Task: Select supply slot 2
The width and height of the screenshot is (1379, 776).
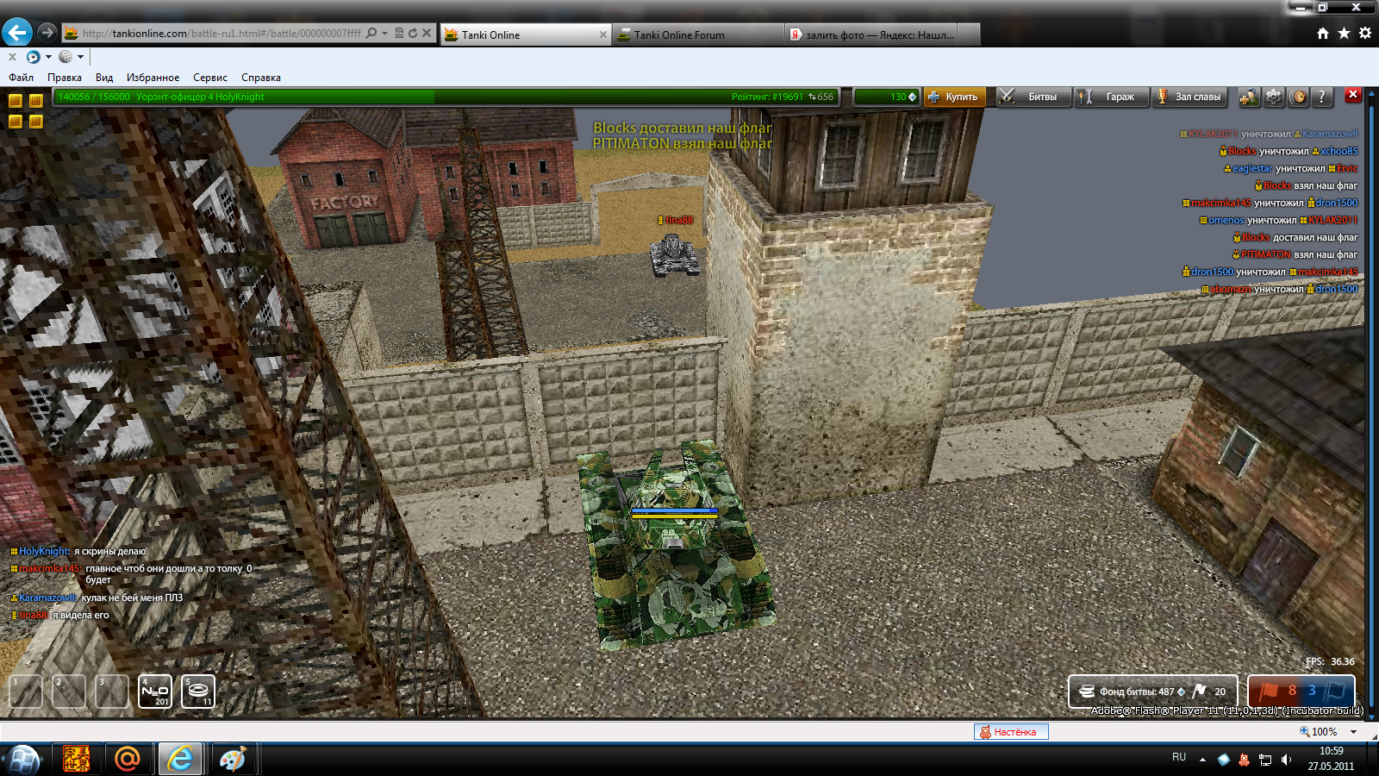Action: click(69, 692)
